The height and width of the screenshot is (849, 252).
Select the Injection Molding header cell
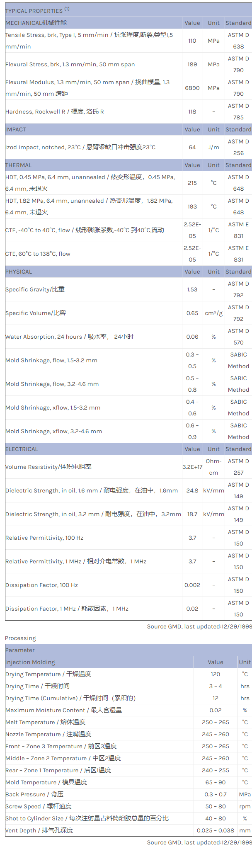point(30,662)
